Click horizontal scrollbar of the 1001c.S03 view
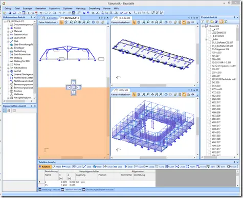Viewport: 243px width, 198px height. point(153,158)
